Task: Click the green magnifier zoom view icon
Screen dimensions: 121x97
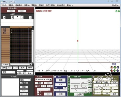Action: pyautogui.click(x=116, y=11)
